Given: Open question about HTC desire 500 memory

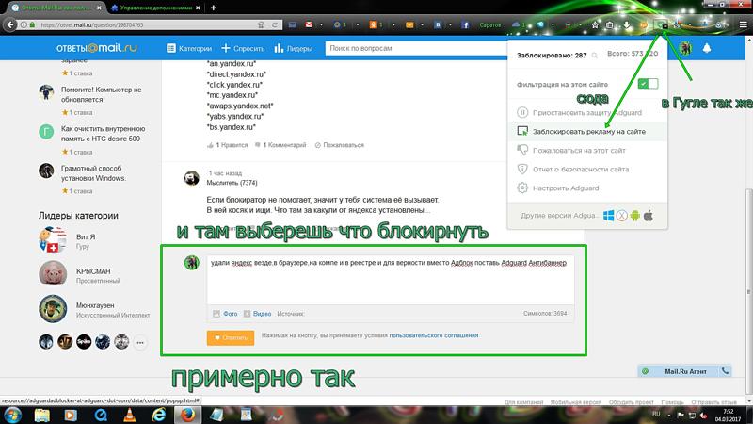Looking at the screenshot, I should [104, 134].
